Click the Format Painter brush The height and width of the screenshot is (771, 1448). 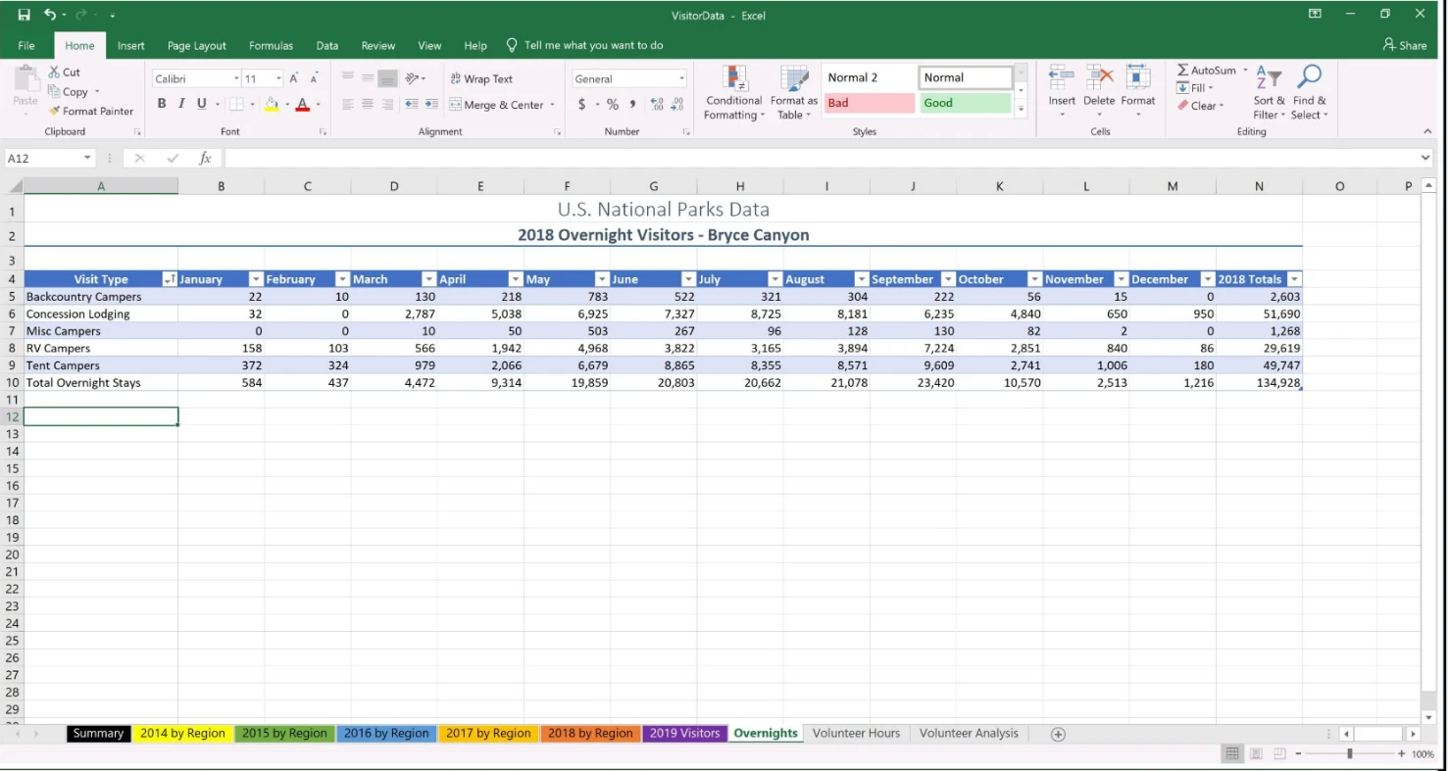[x=55, y=112]
